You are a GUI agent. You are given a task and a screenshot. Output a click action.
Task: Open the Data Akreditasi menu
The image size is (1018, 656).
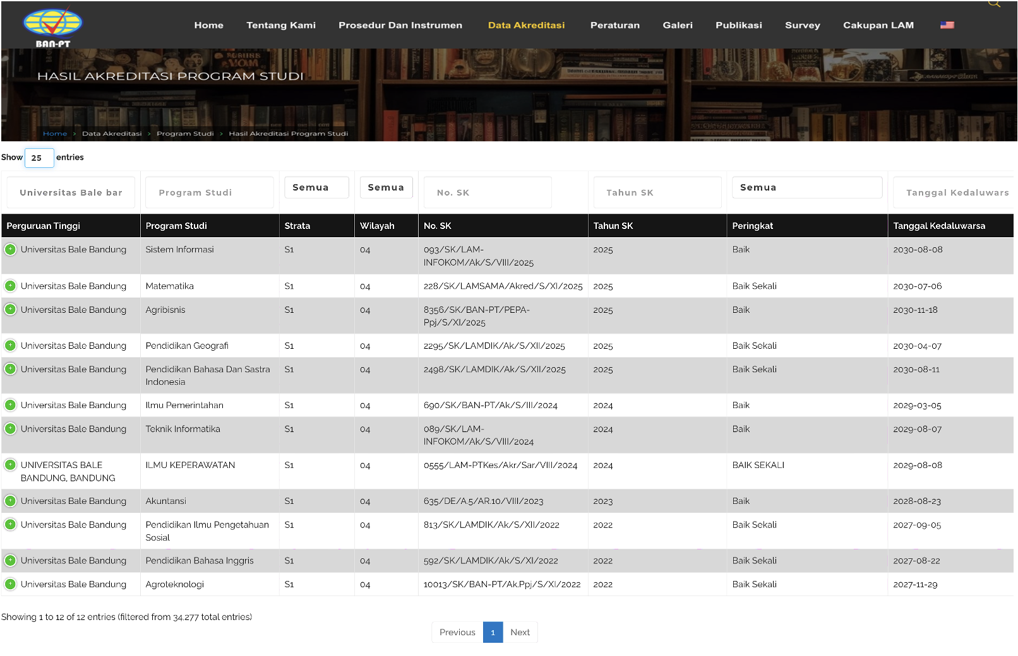click(526, 25)
